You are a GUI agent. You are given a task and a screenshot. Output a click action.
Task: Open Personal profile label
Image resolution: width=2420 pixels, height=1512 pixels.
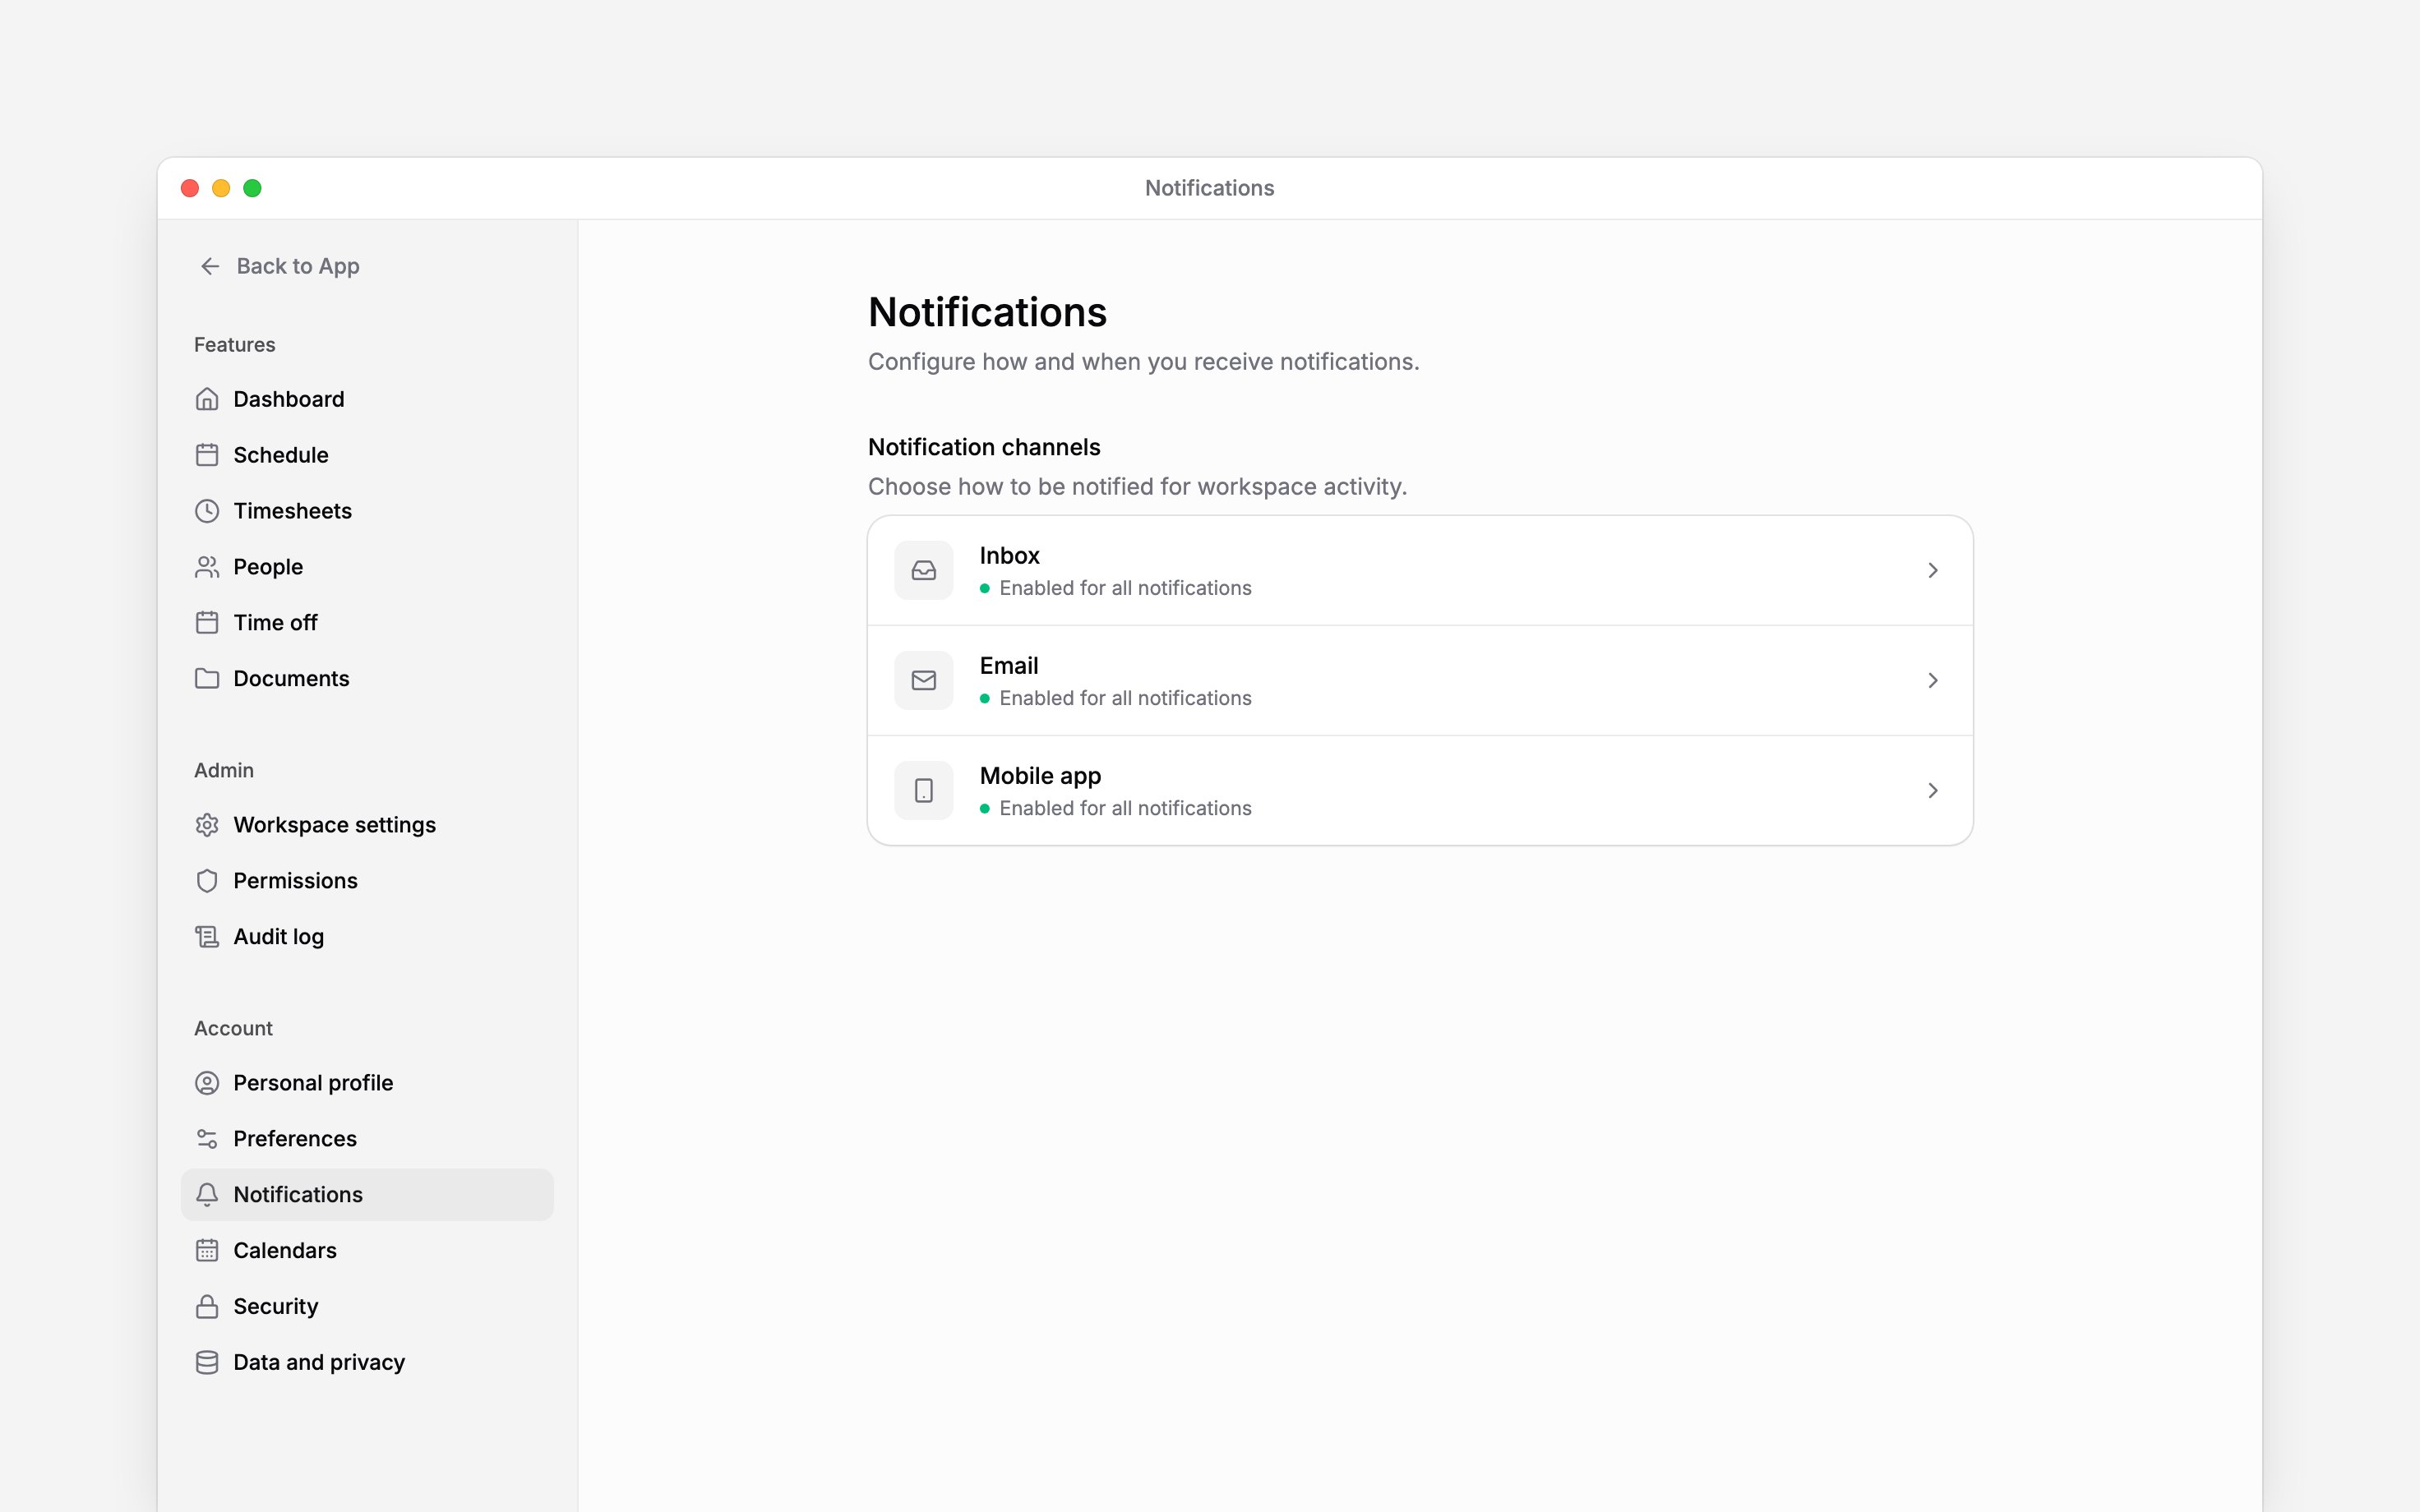click(x=313, y=1083)
